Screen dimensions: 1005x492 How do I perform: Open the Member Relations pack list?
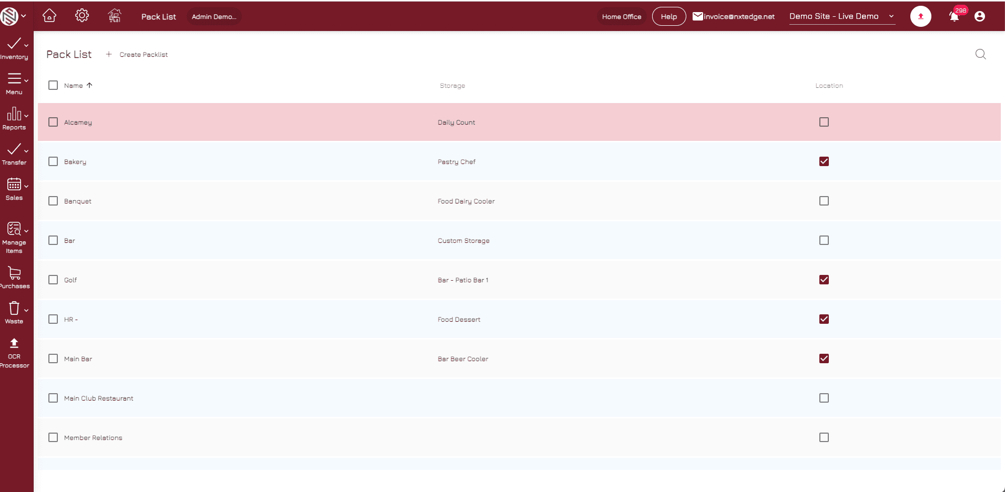coord(93,438)
